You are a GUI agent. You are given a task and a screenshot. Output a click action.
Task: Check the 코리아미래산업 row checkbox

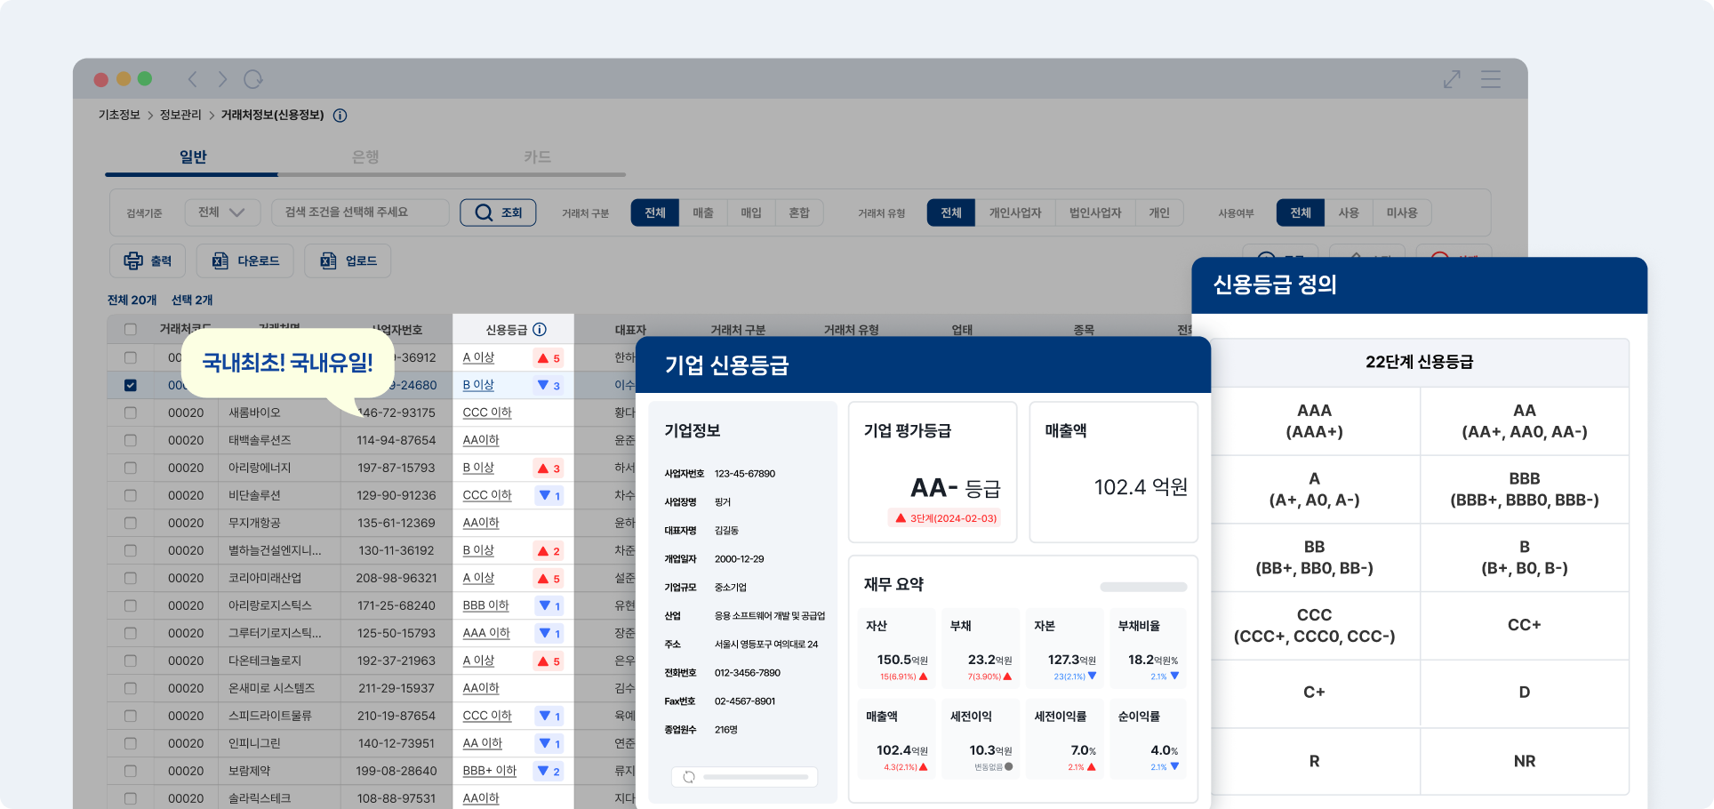pos(131,578)
